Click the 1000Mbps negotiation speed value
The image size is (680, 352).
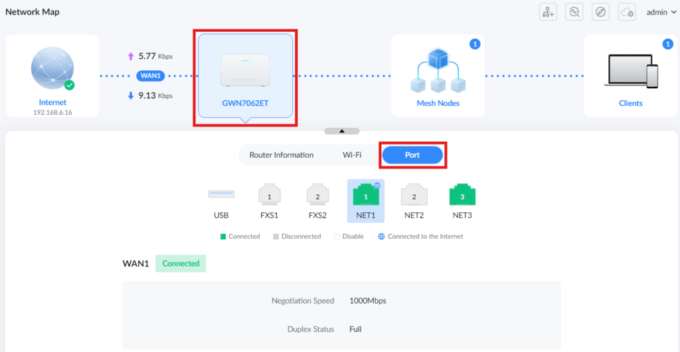coord(368,300)
